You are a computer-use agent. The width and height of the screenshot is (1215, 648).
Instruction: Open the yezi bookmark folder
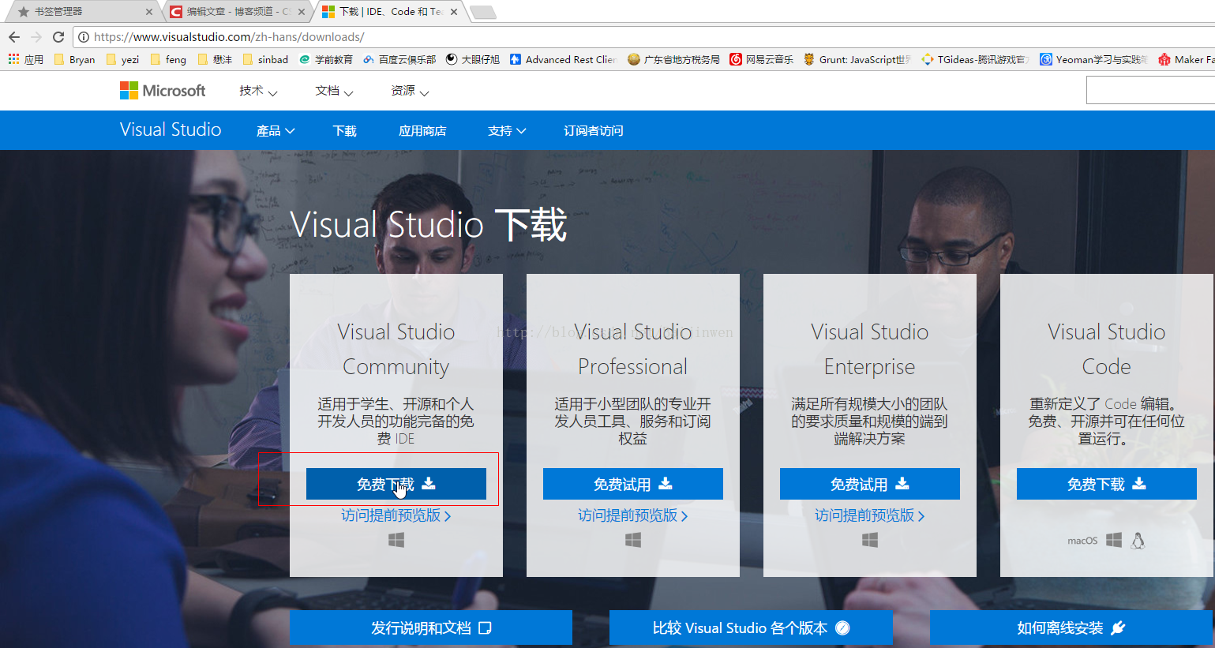(123, 59)
